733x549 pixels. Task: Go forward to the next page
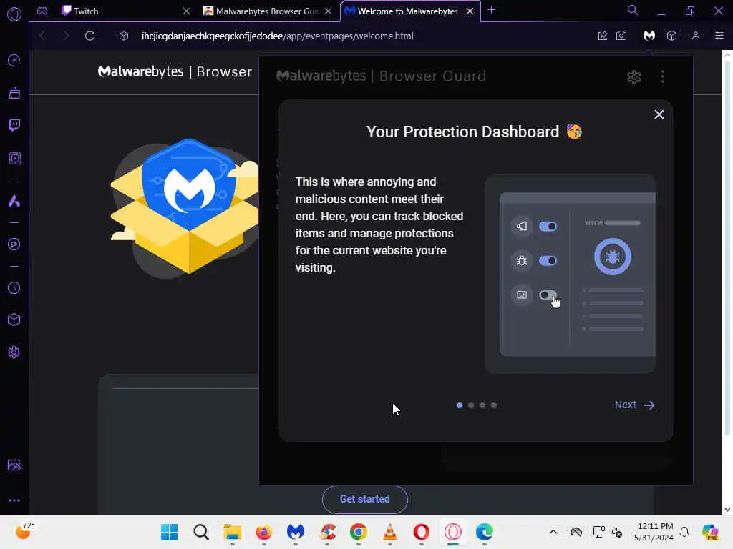click(65, 36)
